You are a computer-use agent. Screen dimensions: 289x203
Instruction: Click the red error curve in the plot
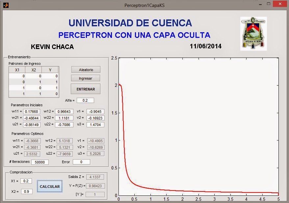[x=124, y=140]
